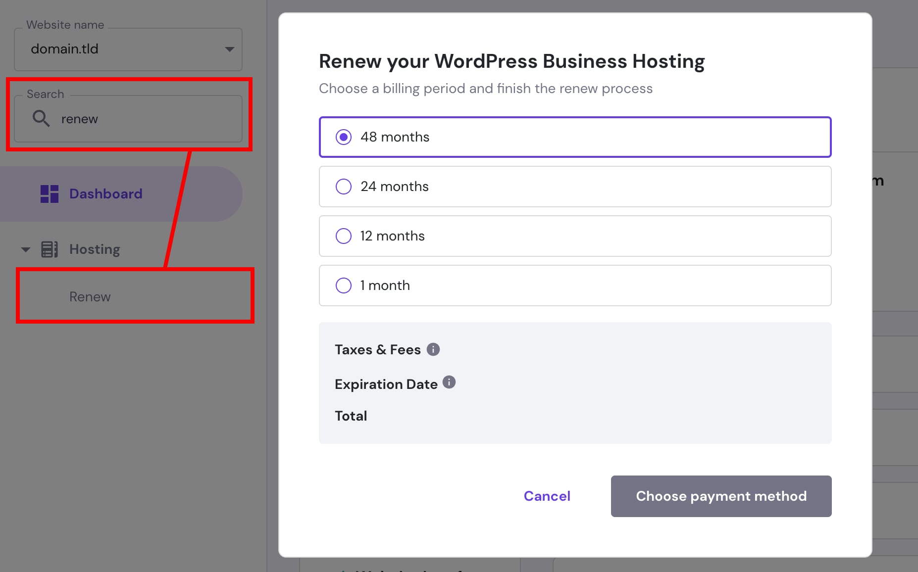Click the Cancel link
This screenshot has height=572, width=918.
(x=547, y=496)
